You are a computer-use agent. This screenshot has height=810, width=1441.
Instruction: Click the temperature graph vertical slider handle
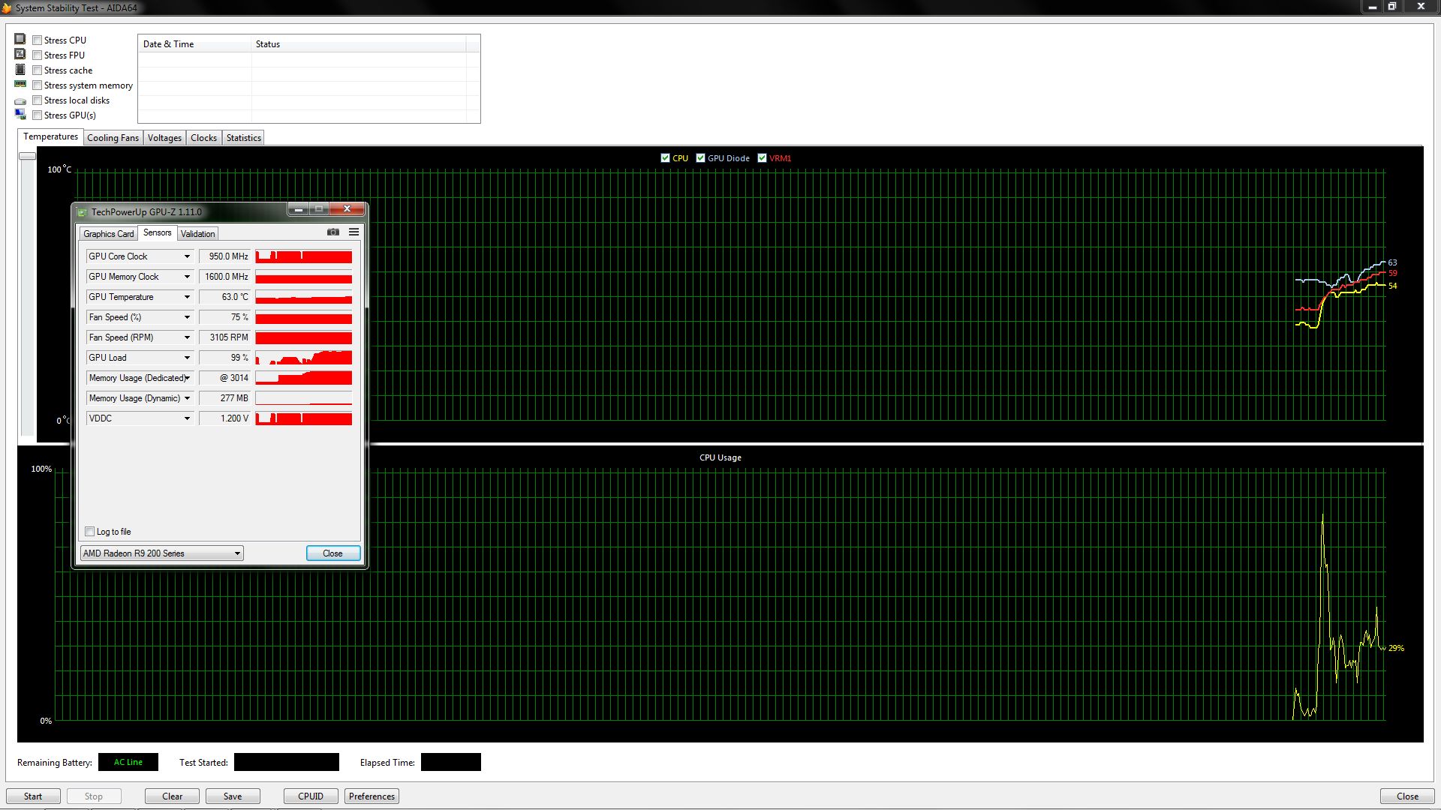(x=27, y=156)
